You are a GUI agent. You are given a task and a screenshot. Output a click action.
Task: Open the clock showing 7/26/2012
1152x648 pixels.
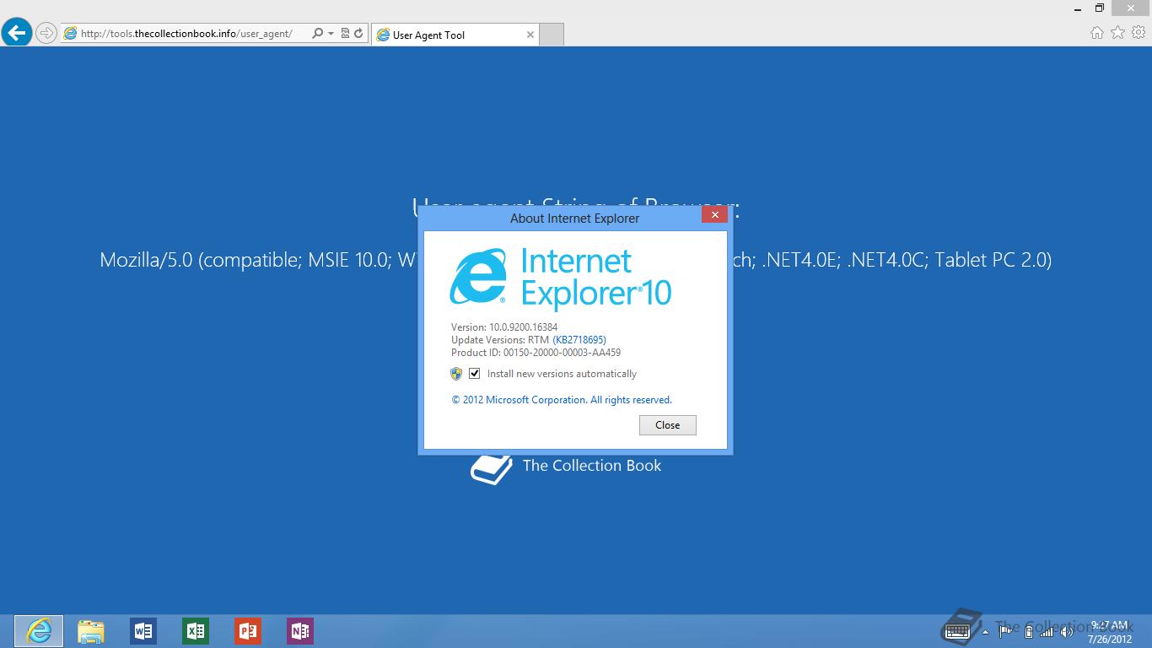(x=1110, y=632)
